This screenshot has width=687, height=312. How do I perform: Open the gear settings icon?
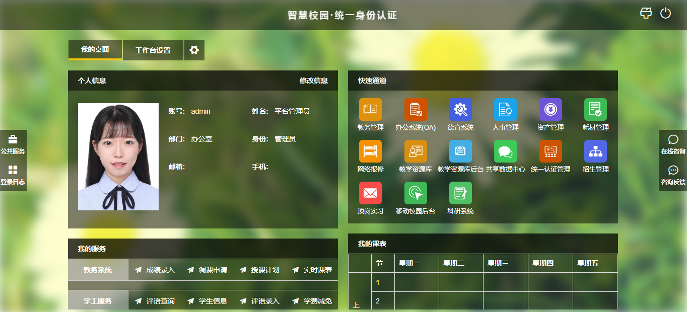tap(194, 50)
